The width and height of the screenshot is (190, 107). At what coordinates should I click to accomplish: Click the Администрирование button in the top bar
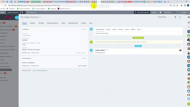click(x=13, y=12)
